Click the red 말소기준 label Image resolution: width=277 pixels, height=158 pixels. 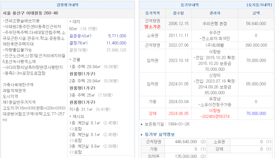[x=152, y=26]
